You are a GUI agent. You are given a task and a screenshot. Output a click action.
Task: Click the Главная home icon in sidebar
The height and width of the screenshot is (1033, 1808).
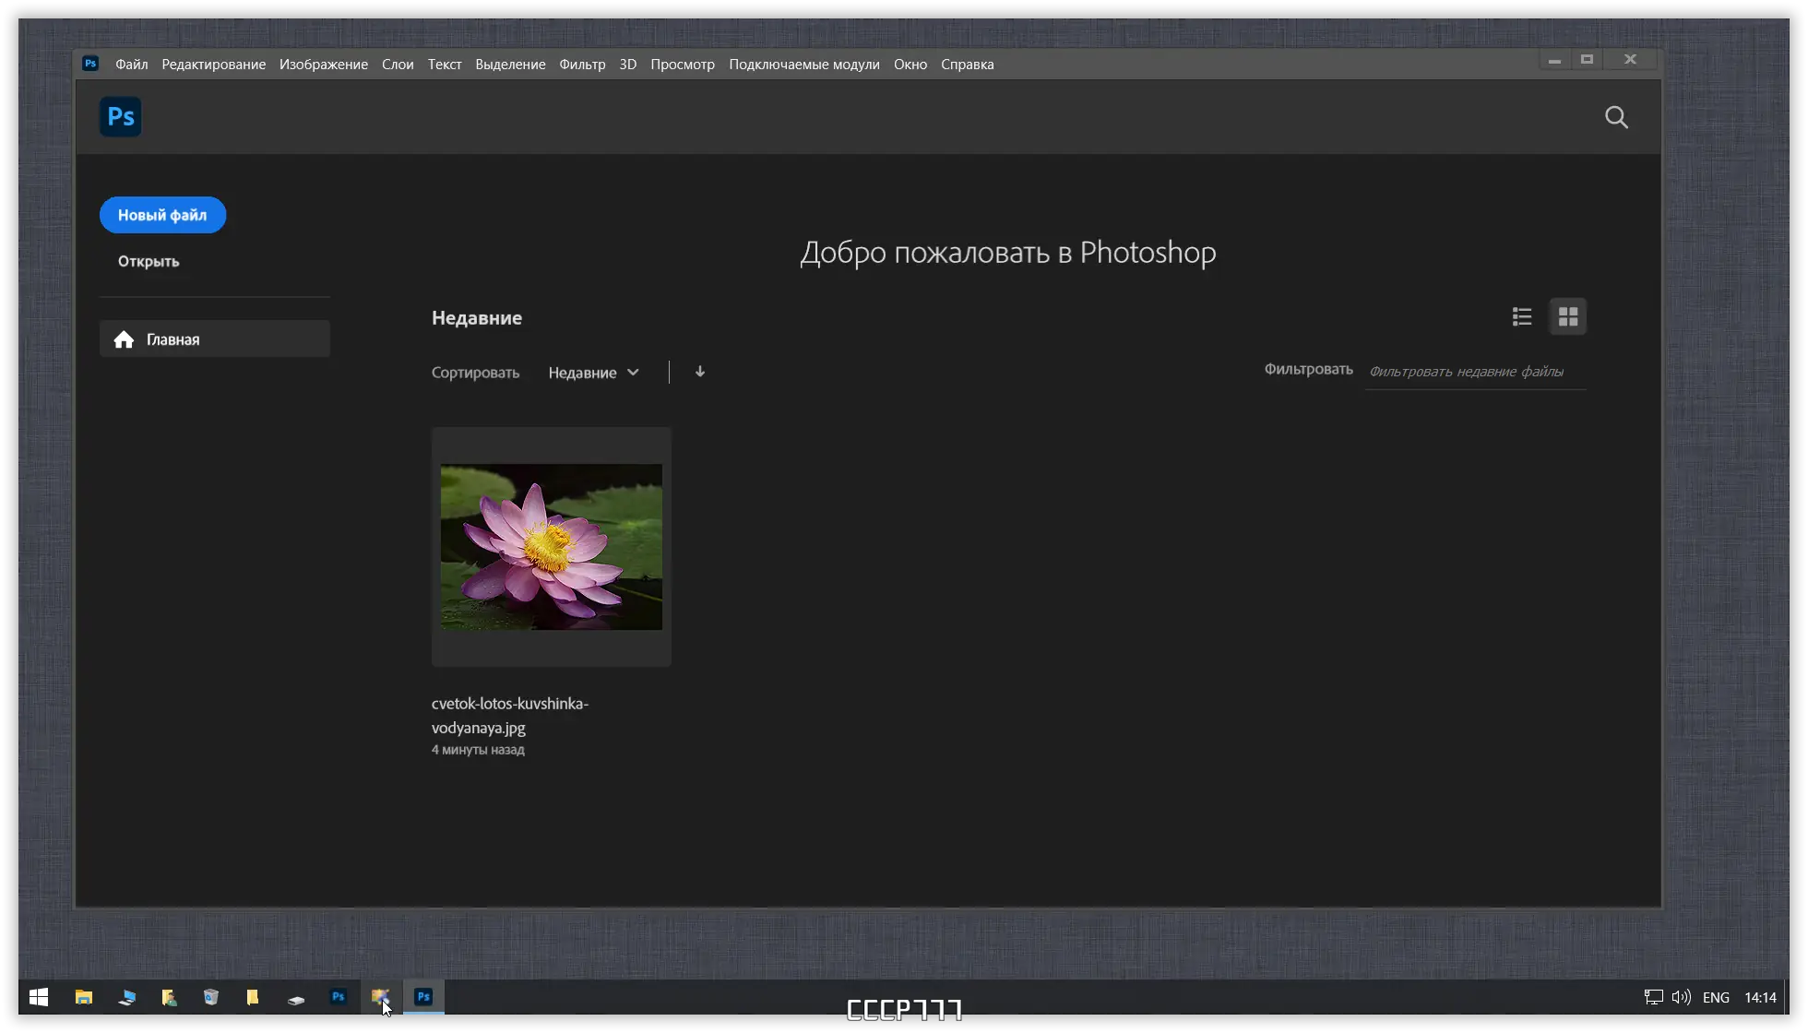coord(125,338)
